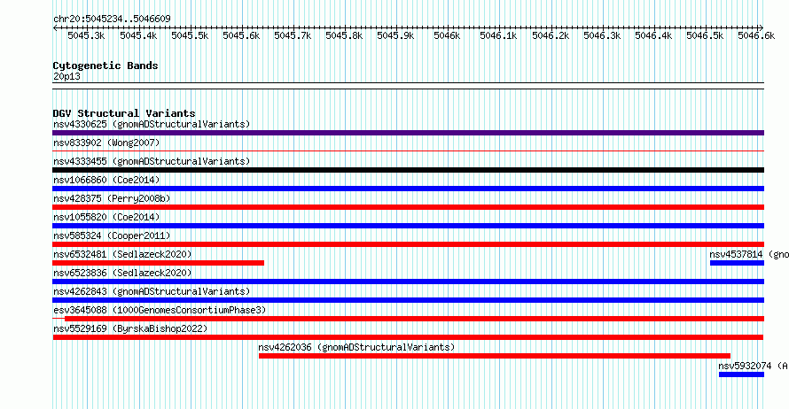
Task: Click the nsv1055820 blue variant bar
Action: click(408, 226)
